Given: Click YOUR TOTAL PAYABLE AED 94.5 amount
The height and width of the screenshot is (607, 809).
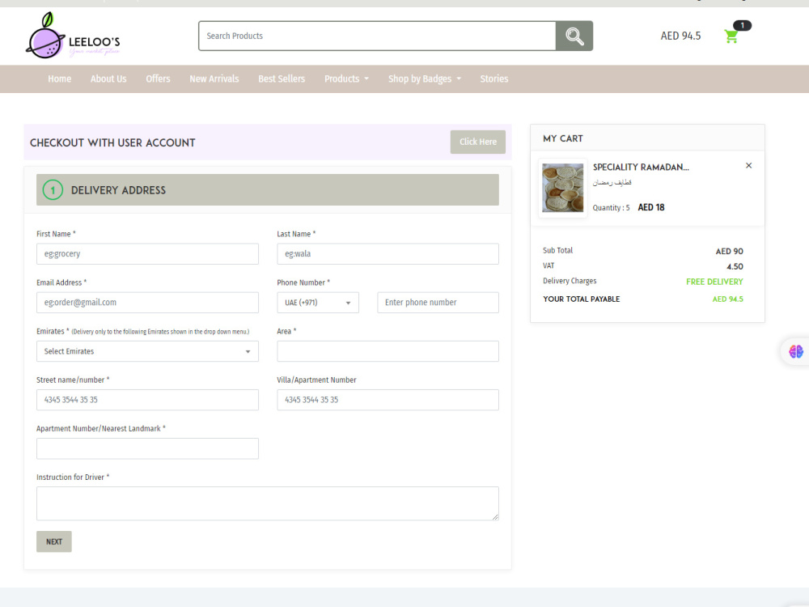Looking at the screenshot, I should [x=727, y=299].
